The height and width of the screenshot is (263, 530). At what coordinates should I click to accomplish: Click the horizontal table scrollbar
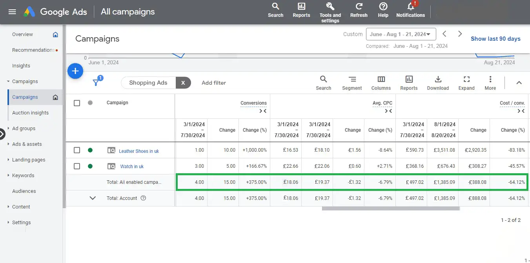click(x=390, y=209)
